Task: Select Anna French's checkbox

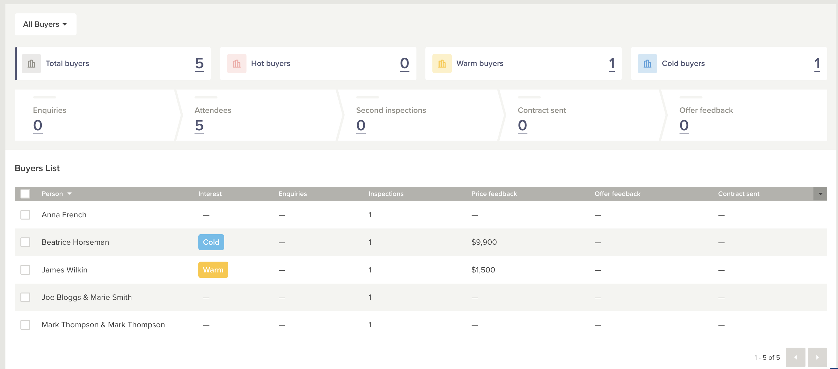Action: 26,214
